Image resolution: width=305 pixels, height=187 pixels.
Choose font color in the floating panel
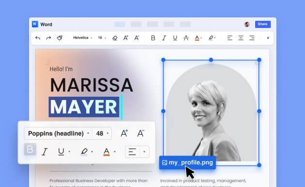(x=107, y=152)
